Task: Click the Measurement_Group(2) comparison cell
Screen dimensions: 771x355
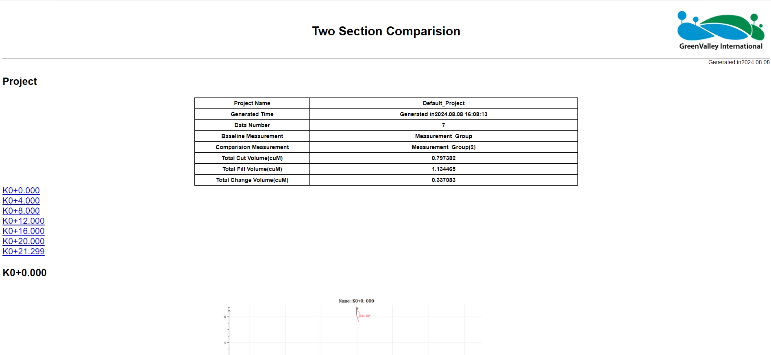Action: point(443,147)
